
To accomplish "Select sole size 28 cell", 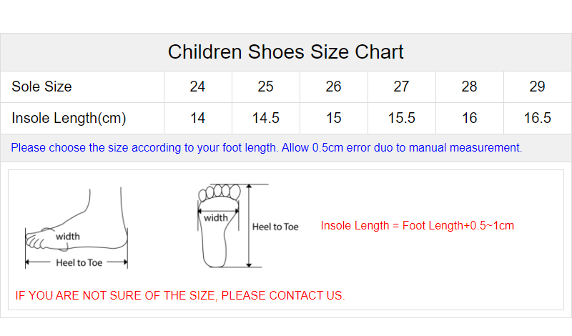I will pos(469,87).
